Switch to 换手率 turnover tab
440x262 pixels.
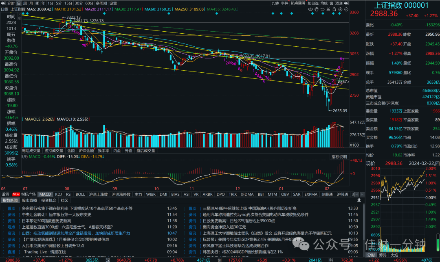click(103, 151)
